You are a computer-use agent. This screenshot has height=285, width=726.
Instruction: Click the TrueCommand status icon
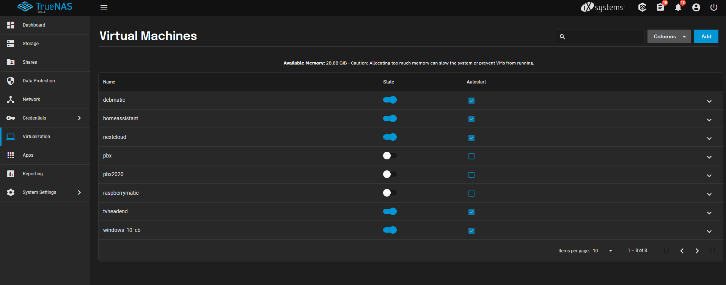click(x=642, y=8)
